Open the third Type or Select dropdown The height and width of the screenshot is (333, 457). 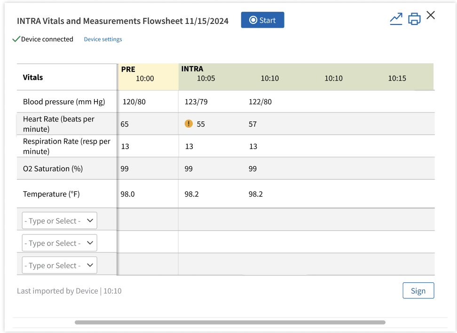coord(59,265)
